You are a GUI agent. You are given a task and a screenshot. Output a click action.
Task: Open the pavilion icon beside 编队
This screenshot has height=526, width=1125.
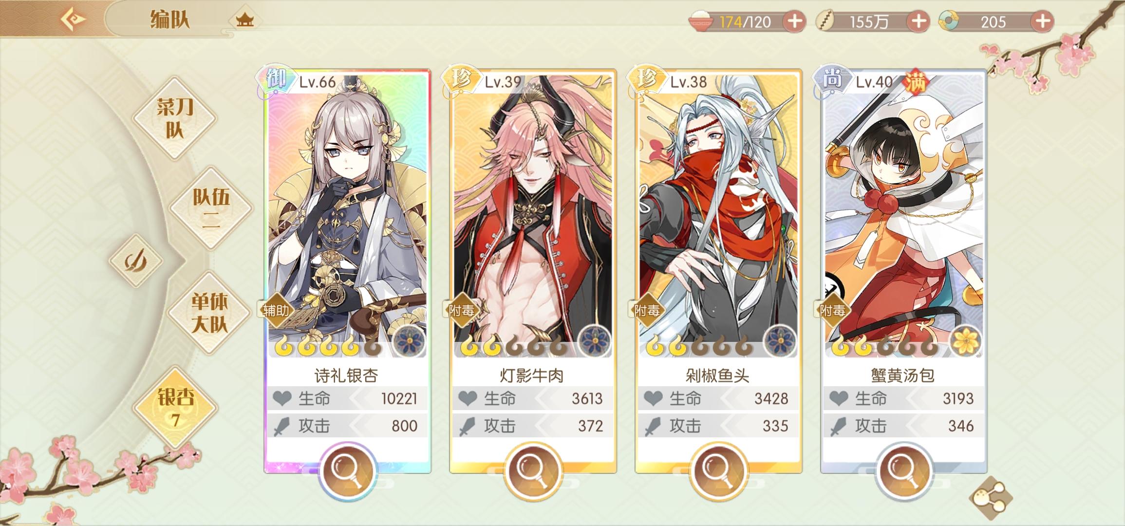point(244,20)
